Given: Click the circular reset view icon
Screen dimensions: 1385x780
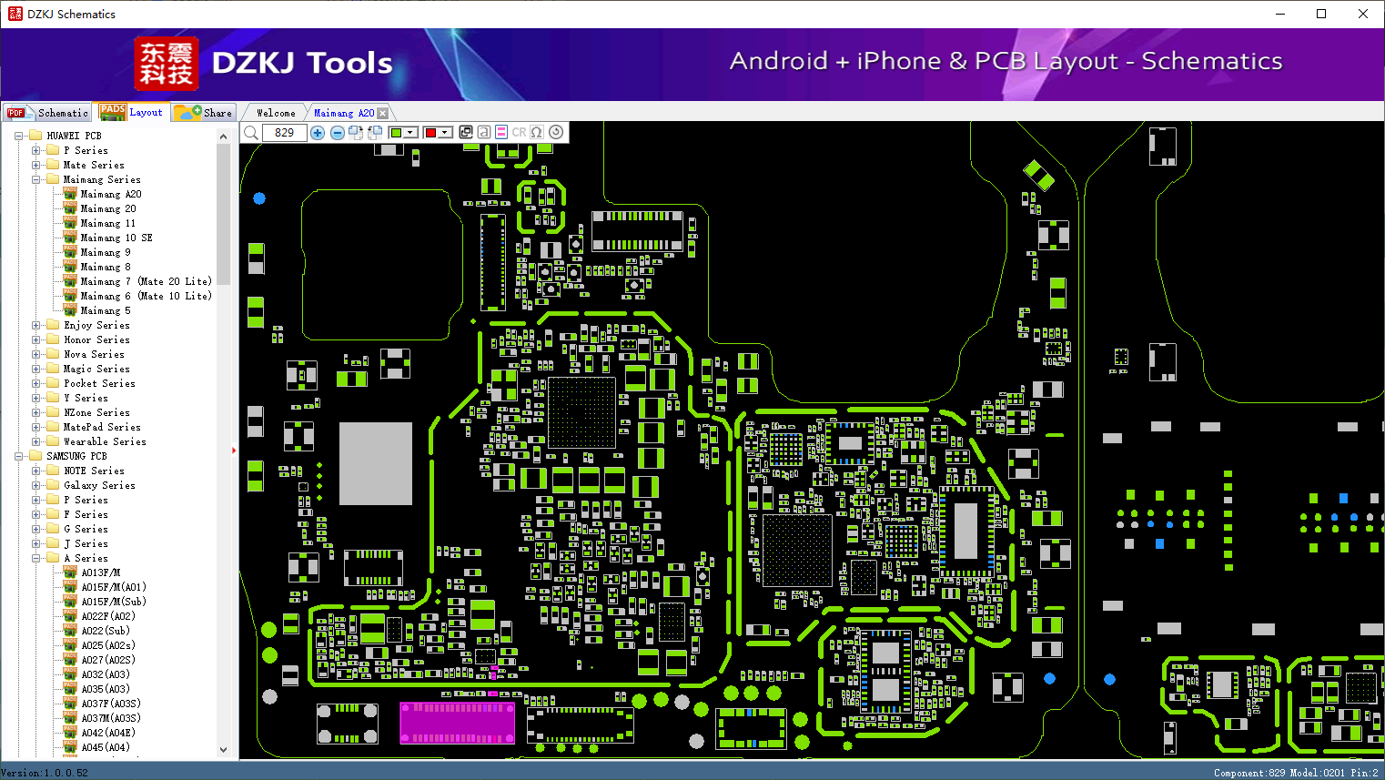Looking at the screenshot, I should click(555, 132).
